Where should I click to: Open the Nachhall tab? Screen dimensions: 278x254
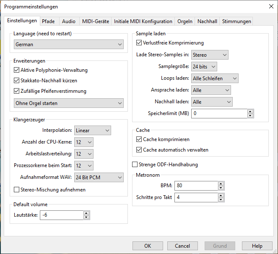(207, 21)
